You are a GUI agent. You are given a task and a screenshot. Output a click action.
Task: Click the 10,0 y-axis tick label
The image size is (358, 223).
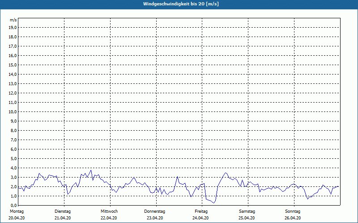coord(13,112)
